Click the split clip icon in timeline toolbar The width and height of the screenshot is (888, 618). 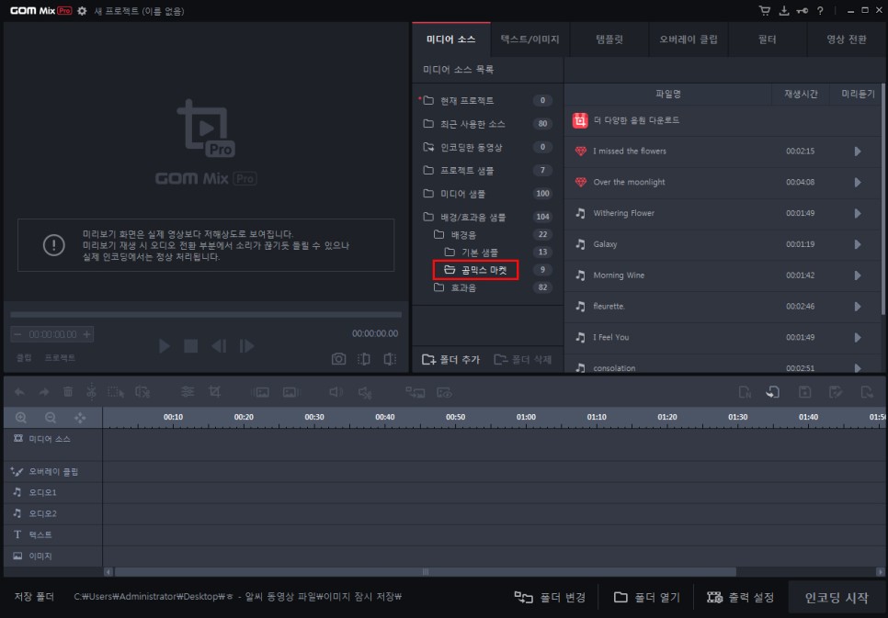[91, 391]
